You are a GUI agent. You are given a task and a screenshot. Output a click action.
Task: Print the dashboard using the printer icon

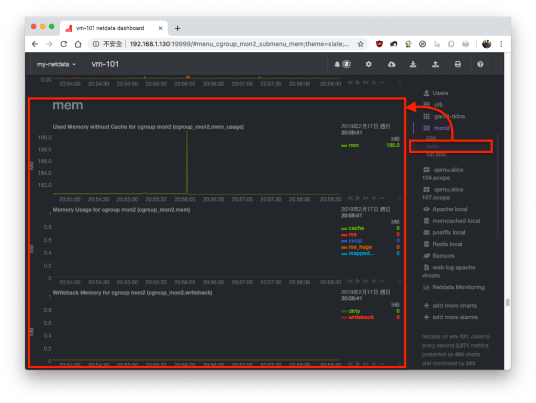pyautogui.click(x=457, y=64)
